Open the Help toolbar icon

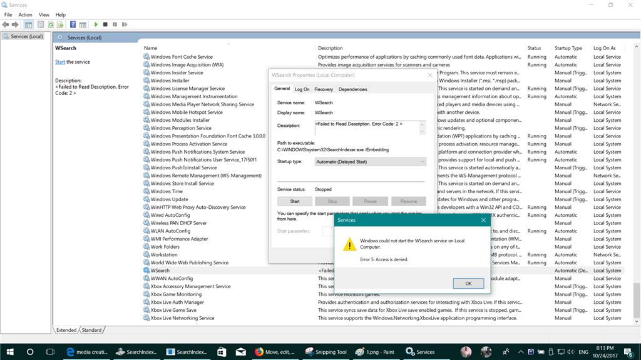pyautogui.click(x=73, y=24)
